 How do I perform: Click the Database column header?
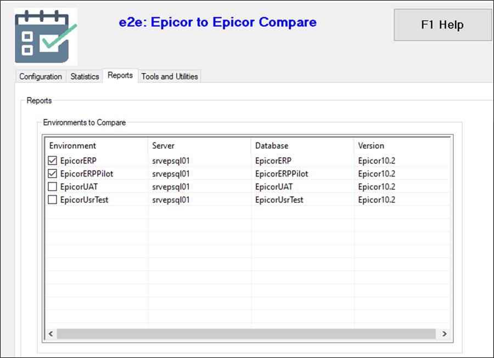[x=302, y=146]
